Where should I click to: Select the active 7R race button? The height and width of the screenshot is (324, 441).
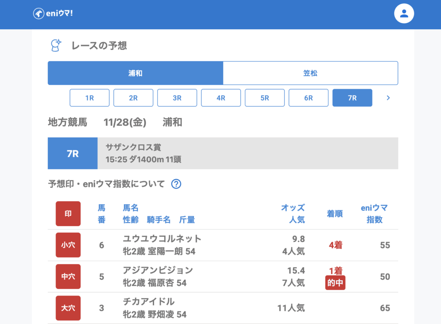click(352, 98)
